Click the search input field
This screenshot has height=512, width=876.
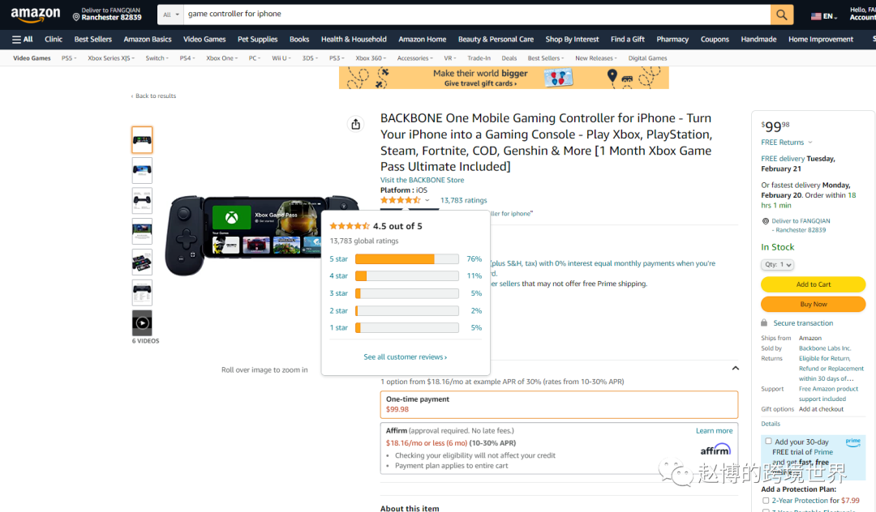pos(477,15)
